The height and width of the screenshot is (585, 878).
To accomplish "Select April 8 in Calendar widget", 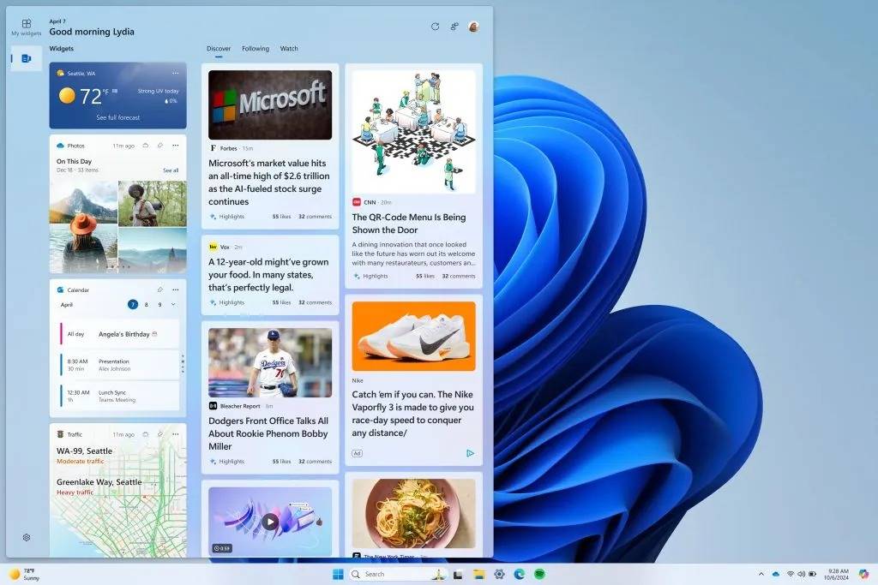I will pos(146,304).
